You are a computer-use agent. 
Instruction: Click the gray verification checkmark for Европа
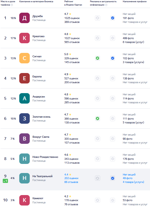tap(113, 78)
